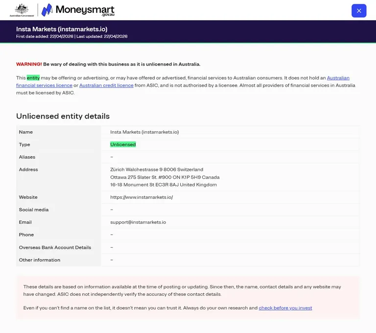The height and width of the screenshot is (333, 376).
Task: Click the Zürich Walchestrasse address line
Action: point(157,169)
